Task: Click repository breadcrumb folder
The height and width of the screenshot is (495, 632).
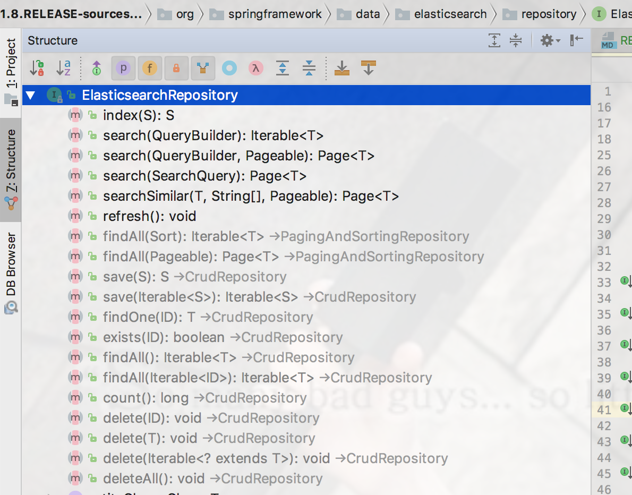Action: [539, 14]
